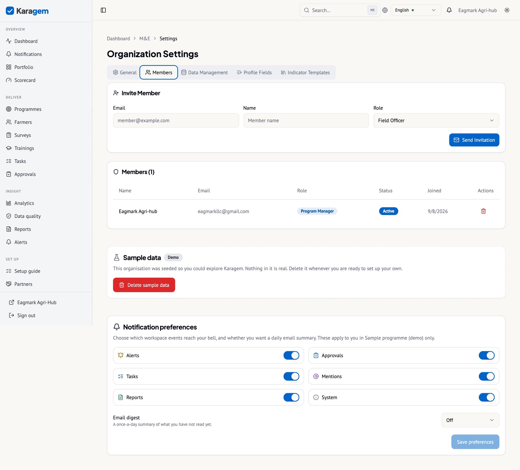
Task: Click Delete sample data button
Action: point(144,285)
